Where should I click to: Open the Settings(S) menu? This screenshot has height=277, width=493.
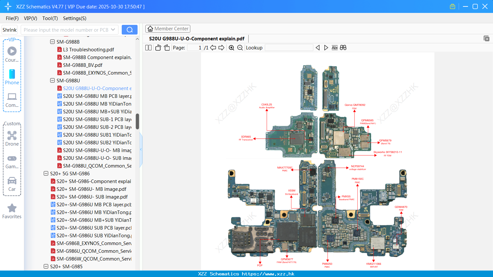tap(75, 18)
